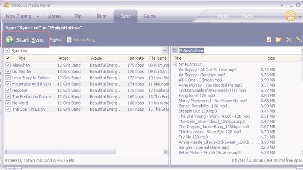The height and width of the screenshot is (170, 303).
Task: Click the horizontal scrollbar right arrow
Action: pyautogui.click(x=165, y=152)
